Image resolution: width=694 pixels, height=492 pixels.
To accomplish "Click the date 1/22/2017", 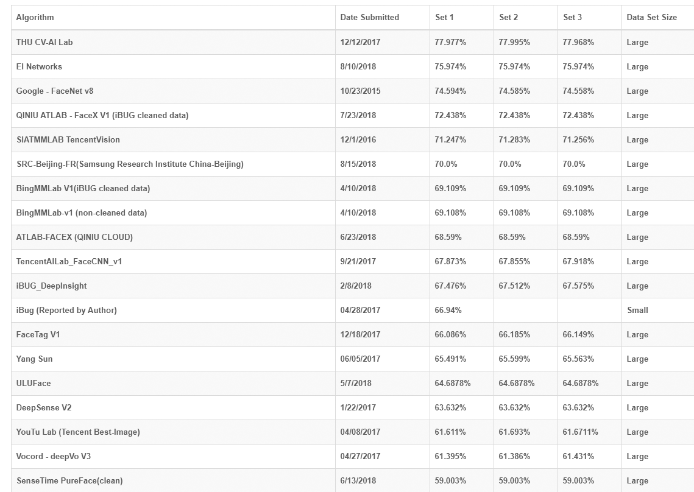I will [x=358, y=407].
